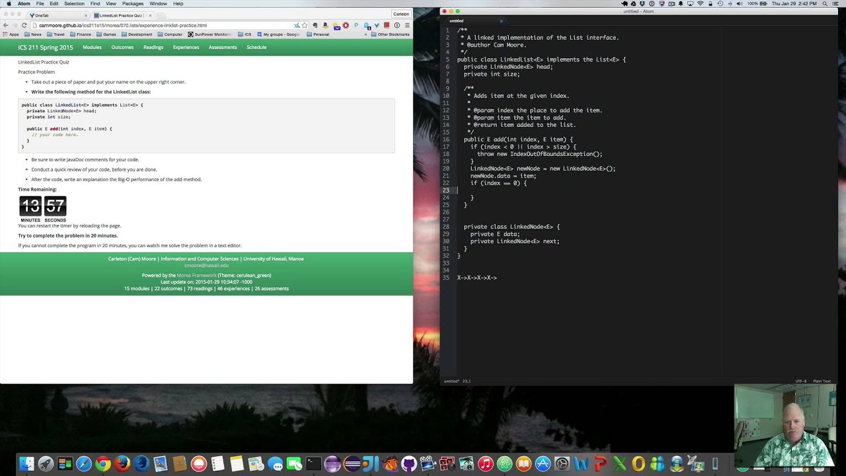This screenshot has width=846, height=476.
Task: Select the untitled tab in Atom
Action: 473,20
